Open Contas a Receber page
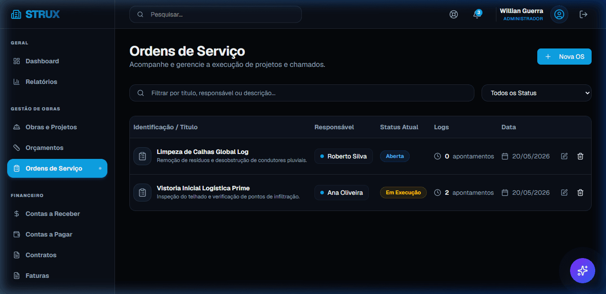 pyautogui.click(x=57, y=214)
